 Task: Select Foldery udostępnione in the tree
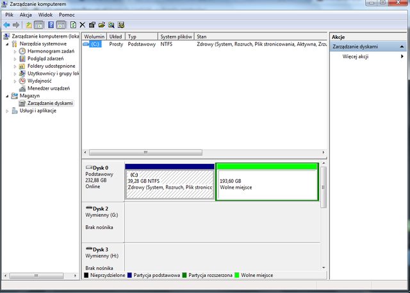tap(51, 66)
